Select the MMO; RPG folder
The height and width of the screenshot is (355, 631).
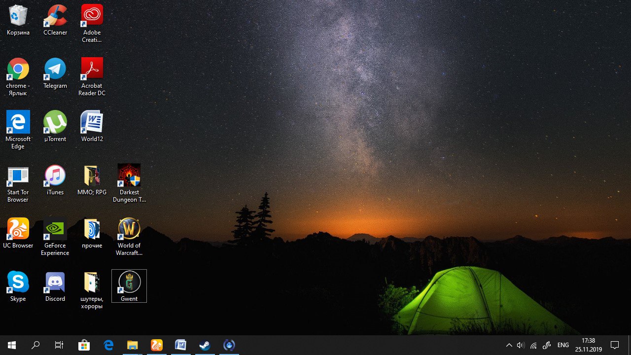92,180
